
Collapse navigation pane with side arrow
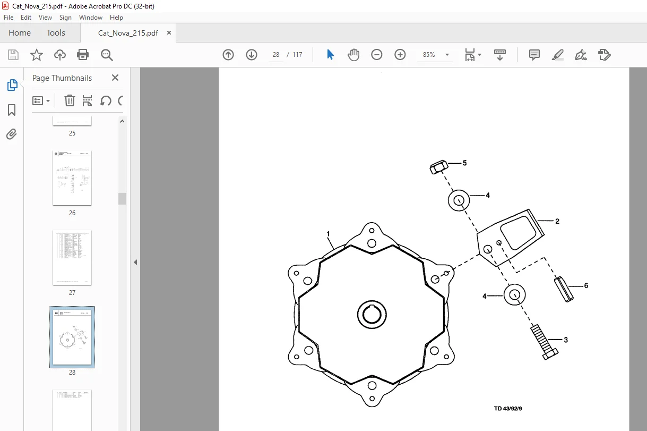[x=135, y=262]
